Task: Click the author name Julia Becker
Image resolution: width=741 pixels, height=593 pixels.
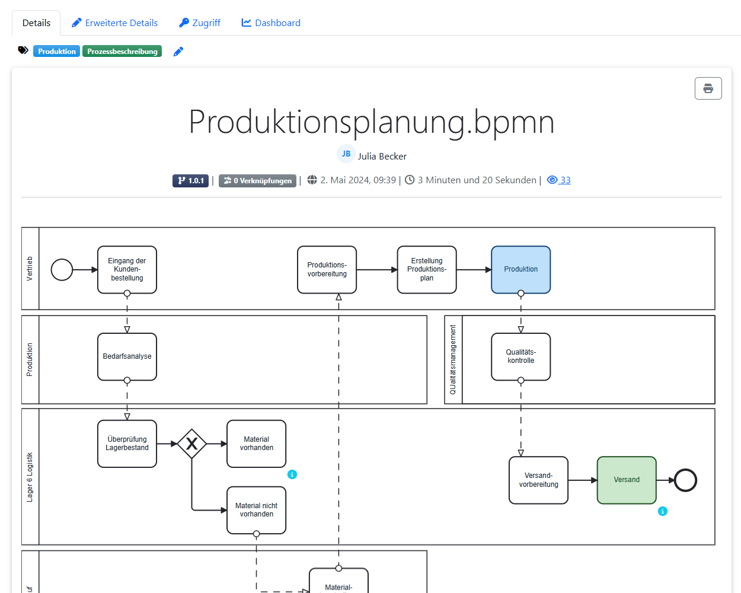Action: pyautogui.click(x=382, y=157)
